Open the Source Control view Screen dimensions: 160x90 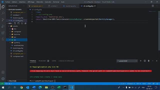(x=3, y=20)
